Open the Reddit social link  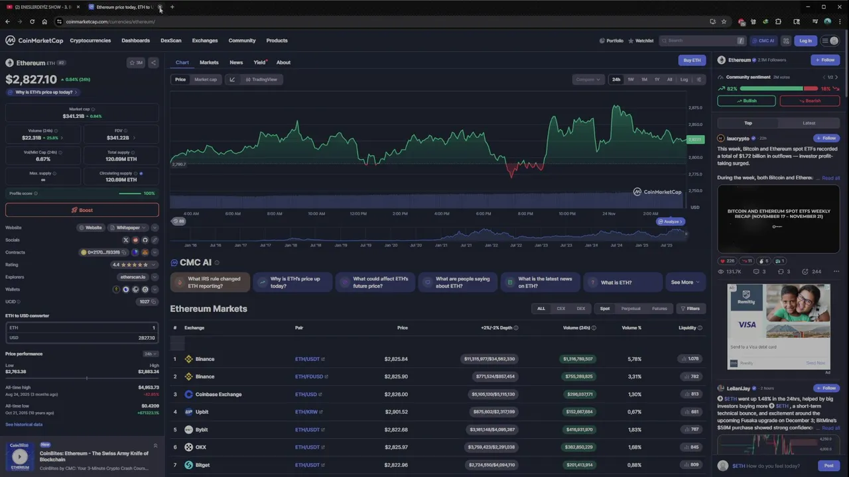[135, 240]
